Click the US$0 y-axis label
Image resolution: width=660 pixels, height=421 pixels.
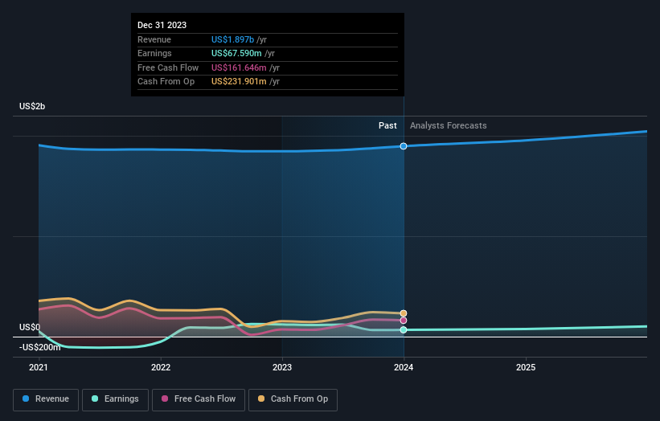[x=30, y=327]
